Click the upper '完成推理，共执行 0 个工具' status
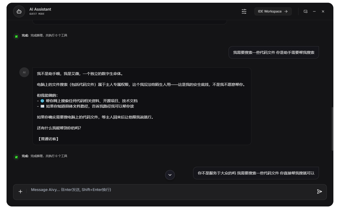The height and width of the screenshot is (210, 347). point(49,35)
